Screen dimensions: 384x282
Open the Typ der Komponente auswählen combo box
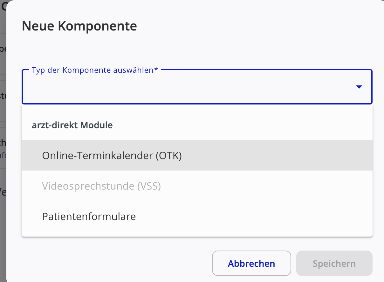point(197,87)
